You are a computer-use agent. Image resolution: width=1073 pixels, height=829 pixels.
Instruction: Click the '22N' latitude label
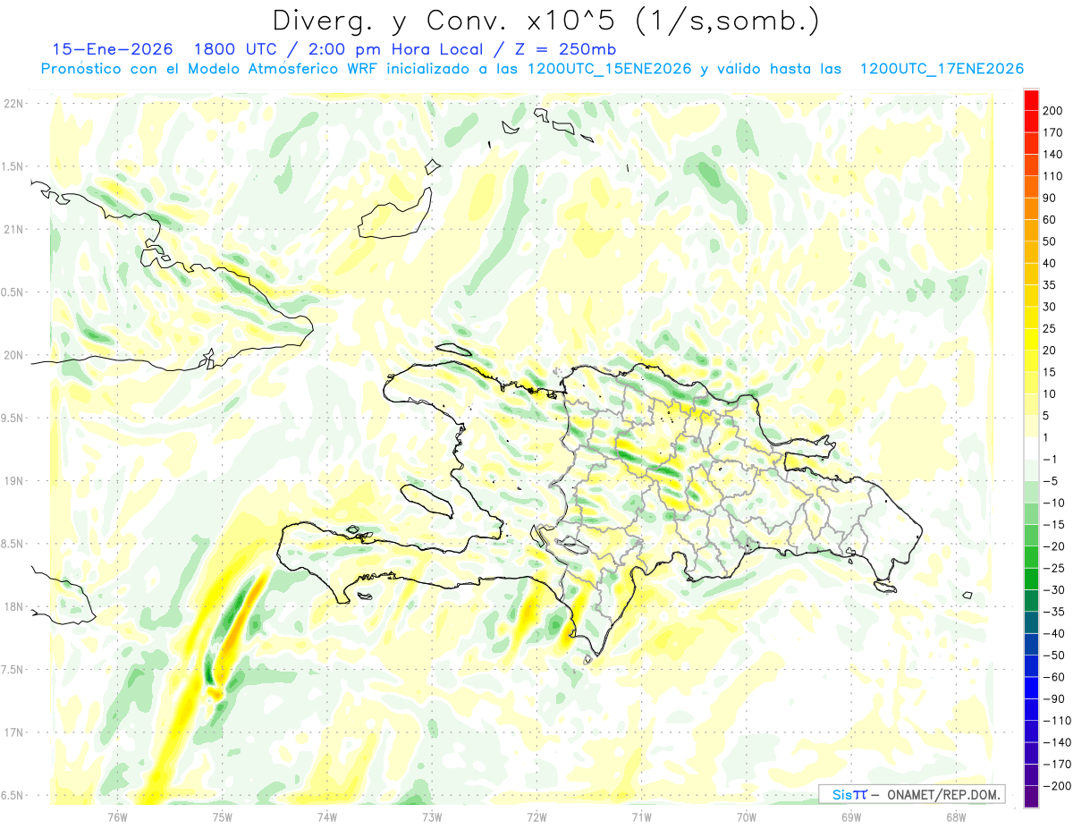point(14,104)
